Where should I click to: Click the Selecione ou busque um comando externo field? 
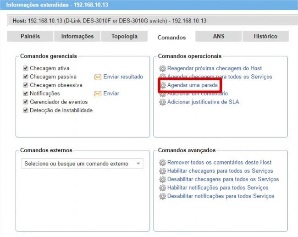77,164
